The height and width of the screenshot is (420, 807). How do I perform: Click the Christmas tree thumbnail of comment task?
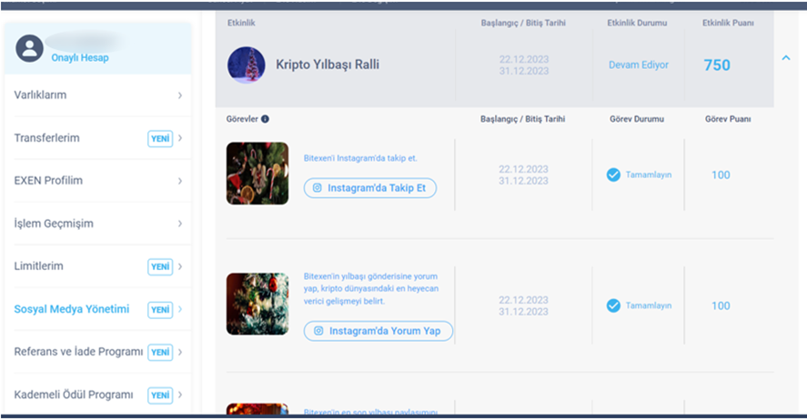click(257, 304)
